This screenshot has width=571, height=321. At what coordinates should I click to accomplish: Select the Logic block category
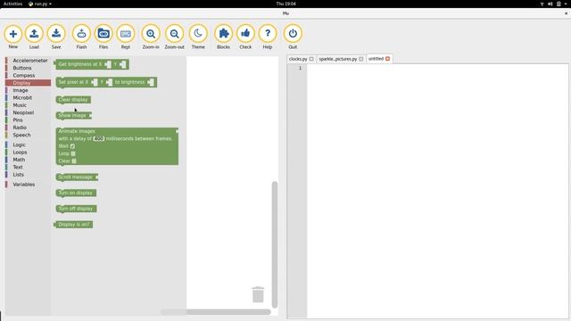pos(20,144)
